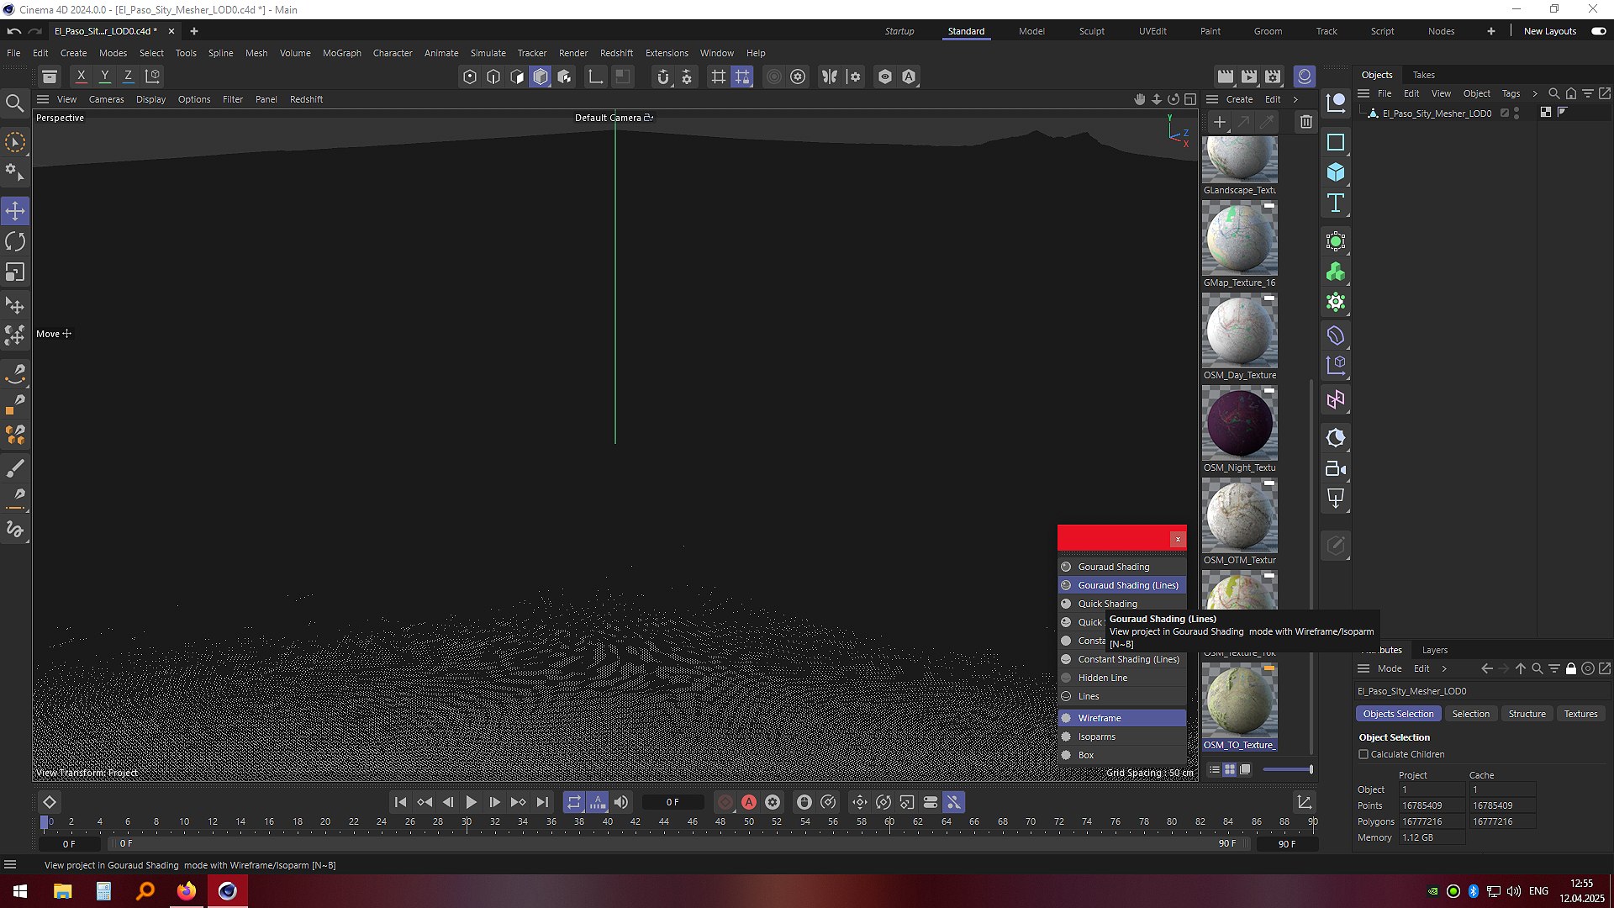Screen dimensions: 1614x908
Task: Toggle the Y axis lock
Action: pyautogui.click(x=104, y=76)
